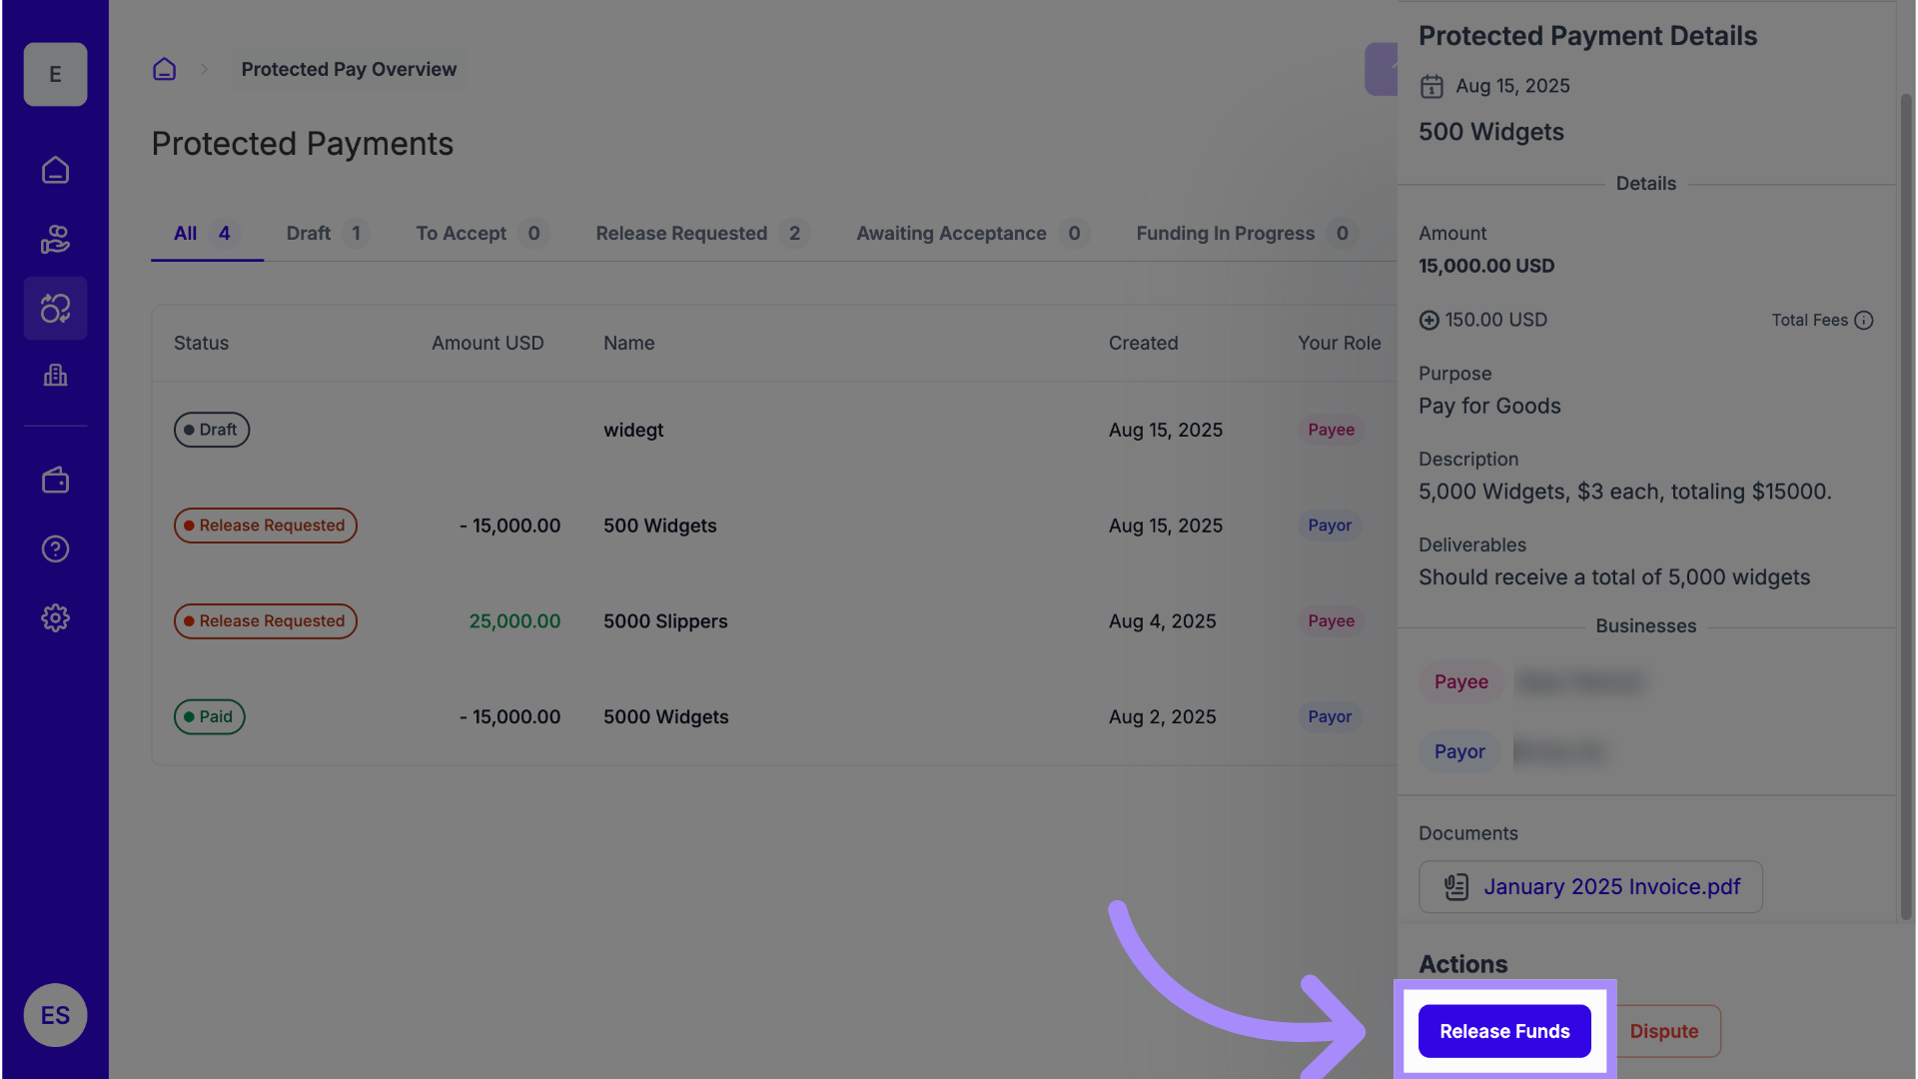The height and width of the screenshot is (1079, 1918).
Task: Click the Release Funds button
Action: point(1503,1031)
